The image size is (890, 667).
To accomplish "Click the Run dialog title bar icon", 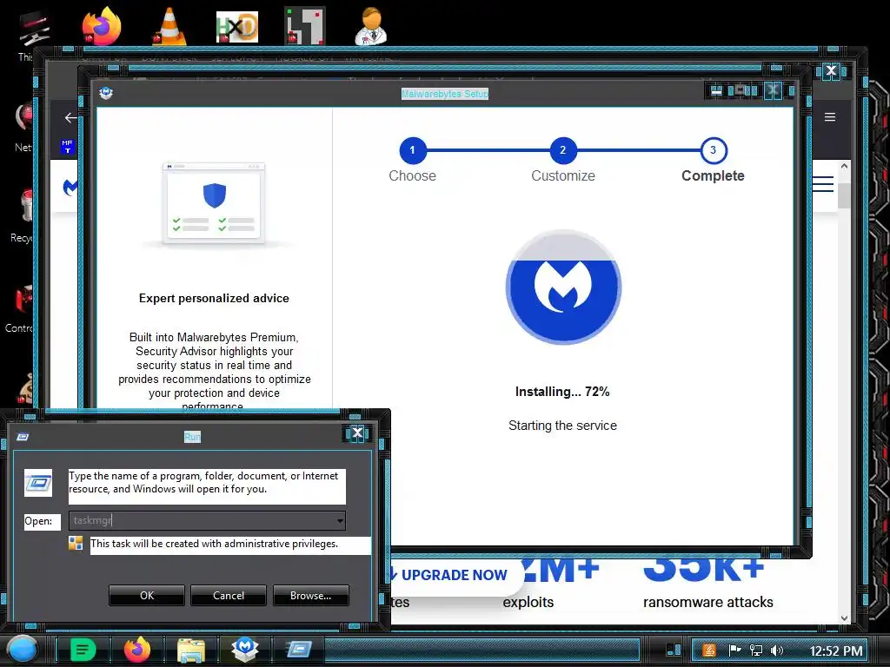I will pyautogui.click(x=23, y=437).
